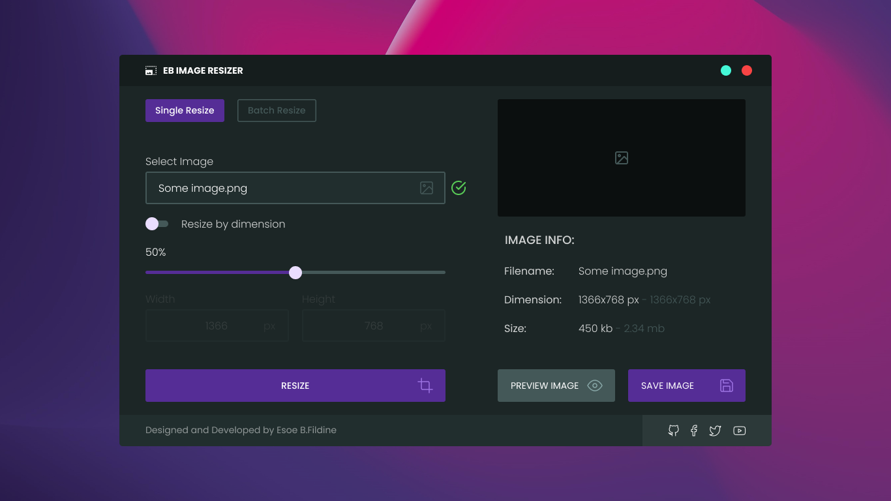
Task: Click 'Designed and Developed by Esoe B.Fildine' footer text
Action: (241, 430)
